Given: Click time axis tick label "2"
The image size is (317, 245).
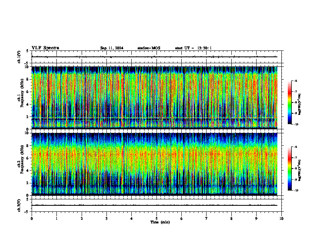Looking at the screenshot, I should tap(82, 219).
